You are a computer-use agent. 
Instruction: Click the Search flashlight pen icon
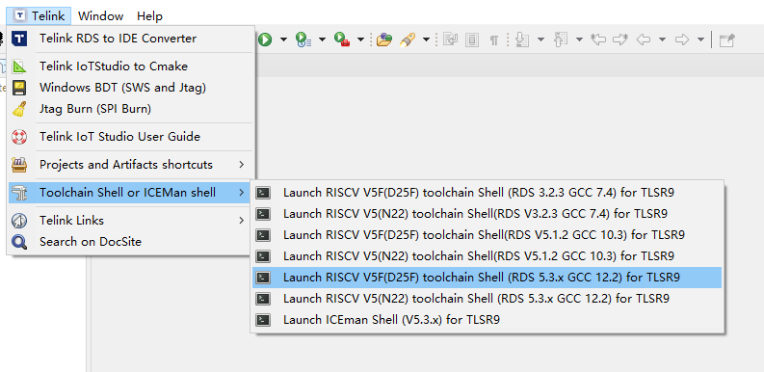pos(408,40)
